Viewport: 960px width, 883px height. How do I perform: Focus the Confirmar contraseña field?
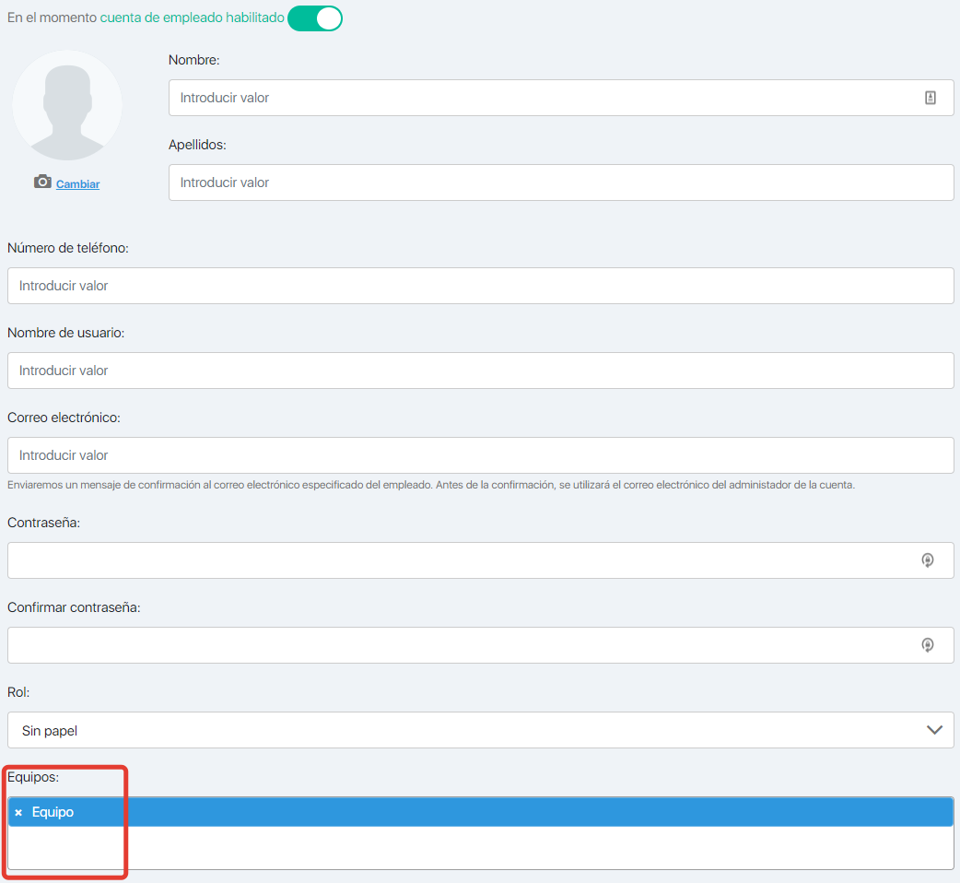(x=461, y=645)
